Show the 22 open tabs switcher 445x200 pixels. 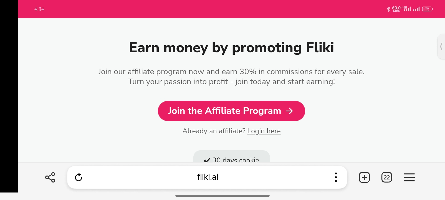coord(387,177)
